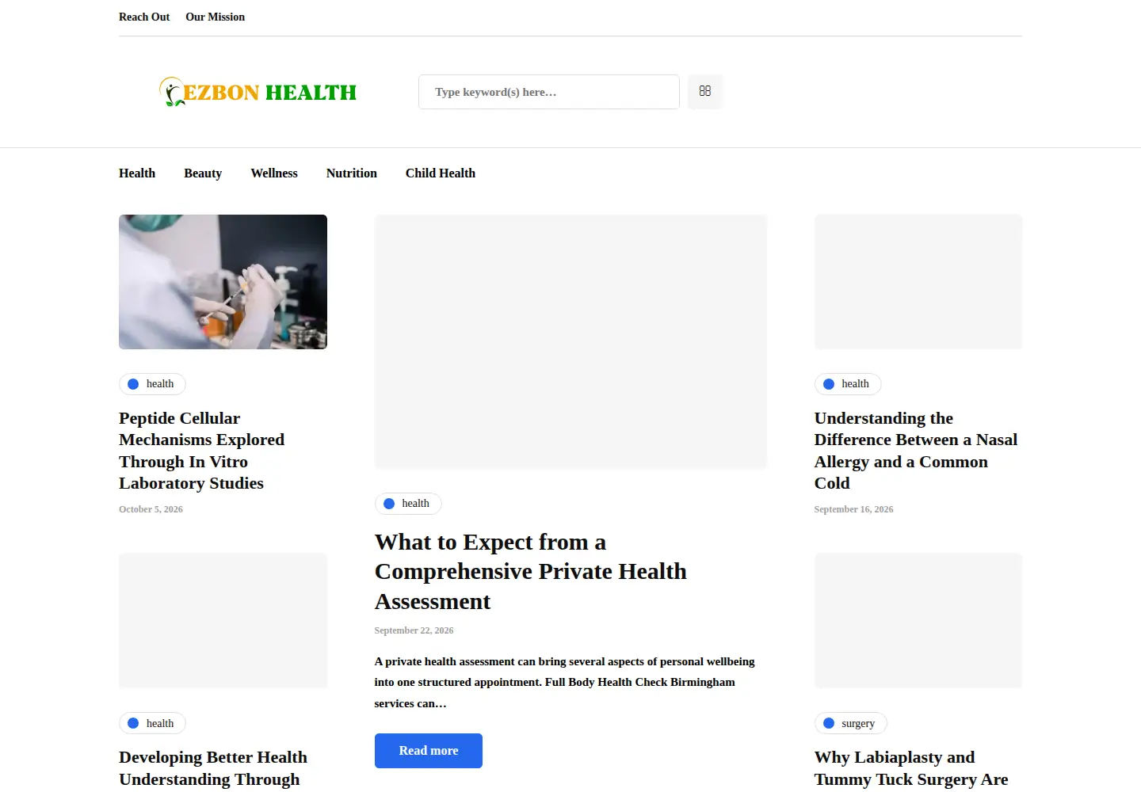Click the September 16, 2026 date
Image resolution: width=1141 pixels, height=792 pixels.
point(853,509)
